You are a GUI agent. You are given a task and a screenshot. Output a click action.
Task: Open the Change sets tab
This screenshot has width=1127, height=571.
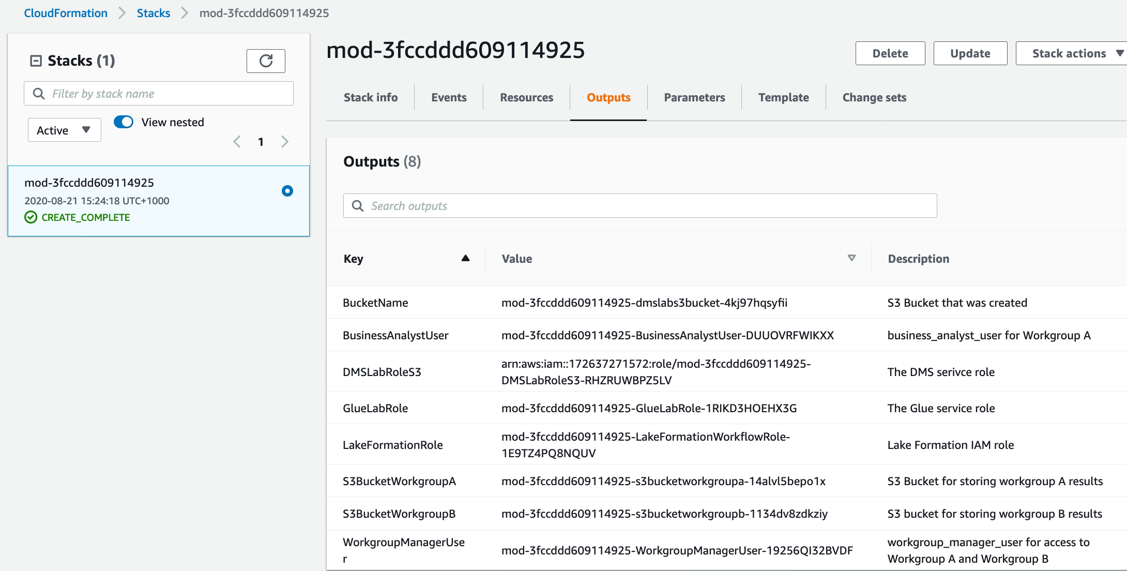point(874,97)
